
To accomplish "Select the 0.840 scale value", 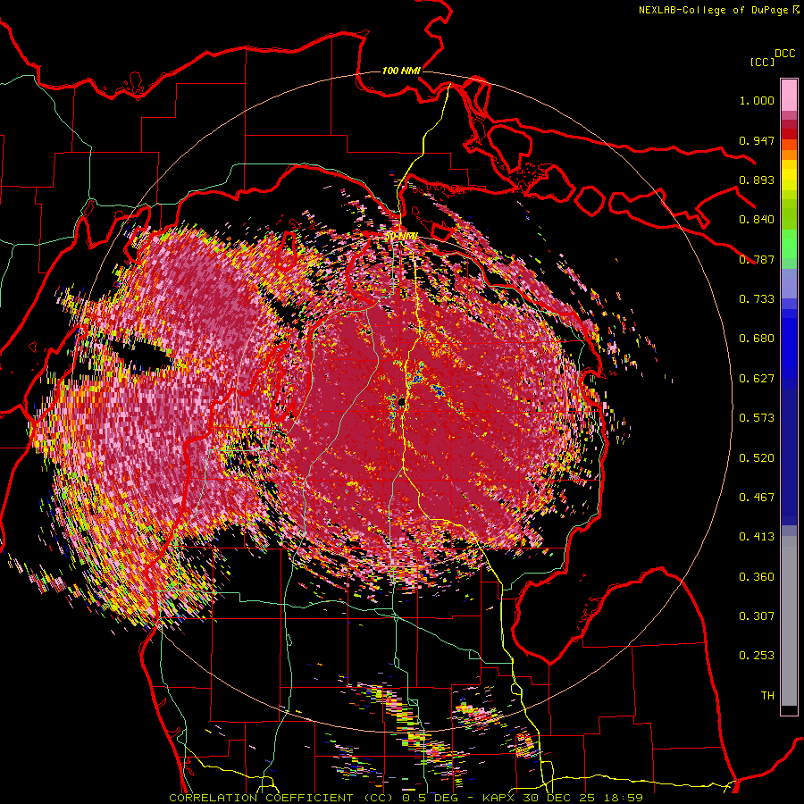I will 757,220.
